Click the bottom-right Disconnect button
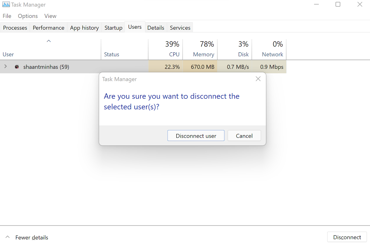370x247 pixels. point(347,237)
